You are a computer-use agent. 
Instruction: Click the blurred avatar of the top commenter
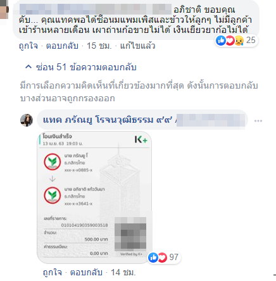[x=4, y=9]
